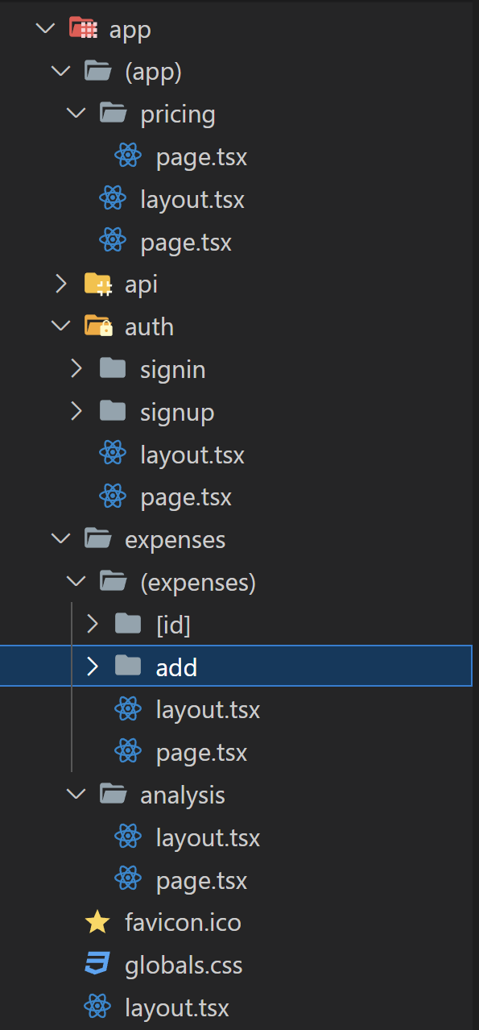
Task: Open the globals.css file name
Action: (x=184, y=966)
